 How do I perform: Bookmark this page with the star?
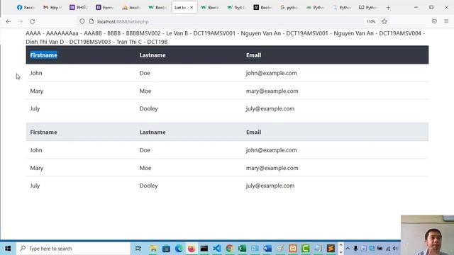click(x=384, y=21)
